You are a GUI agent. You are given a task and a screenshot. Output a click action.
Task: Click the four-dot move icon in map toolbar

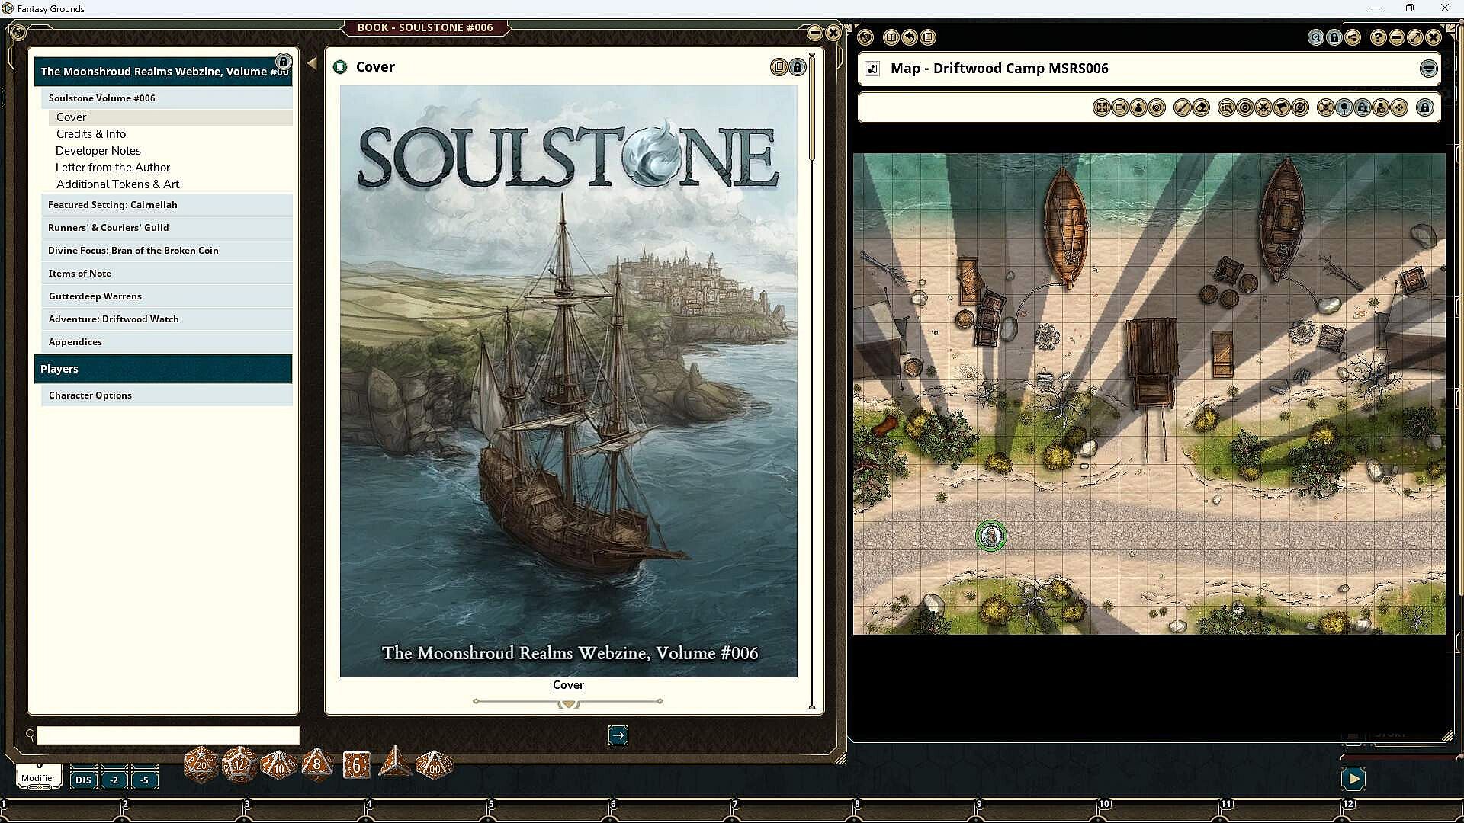click(1399, 108)
